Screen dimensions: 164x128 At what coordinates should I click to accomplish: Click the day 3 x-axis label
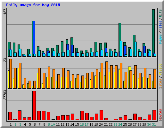pyautogui.click(x=20, y=124)
